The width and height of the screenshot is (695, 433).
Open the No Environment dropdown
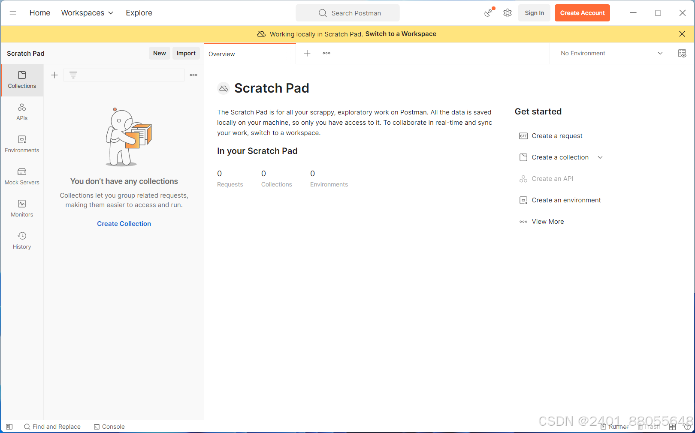click(x=611, y=53)
